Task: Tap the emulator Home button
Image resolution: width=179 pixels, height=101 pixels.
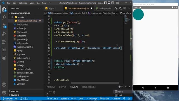Action: pyautogui.click(x=156, y=88)
